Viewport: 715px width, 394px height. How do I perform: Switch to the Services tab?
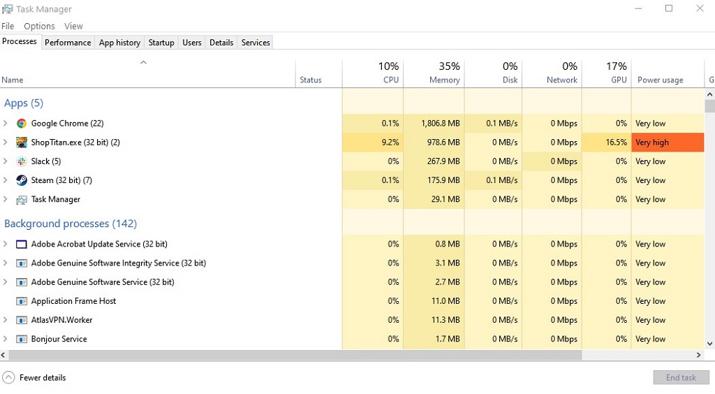256,43
